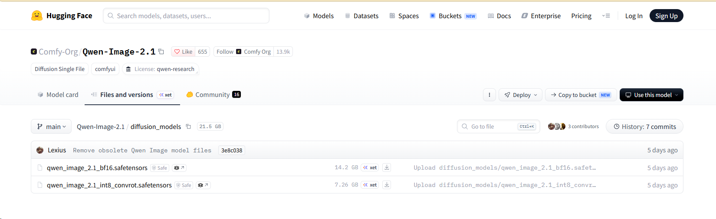
Task: Open tensor viewer icon for the int8_convrot file
Action: pos(203,185)
